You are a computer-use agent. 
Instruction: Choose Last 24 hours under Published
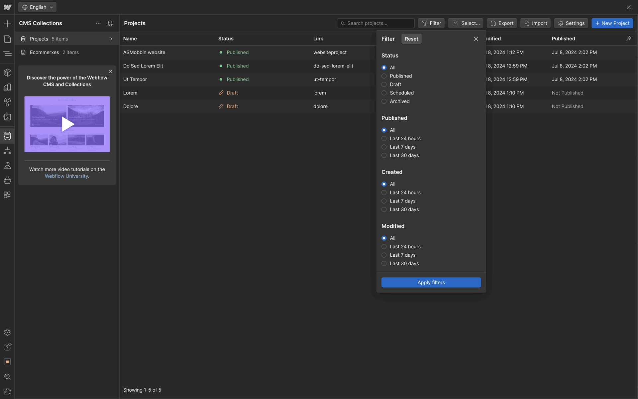click(384, 139)
